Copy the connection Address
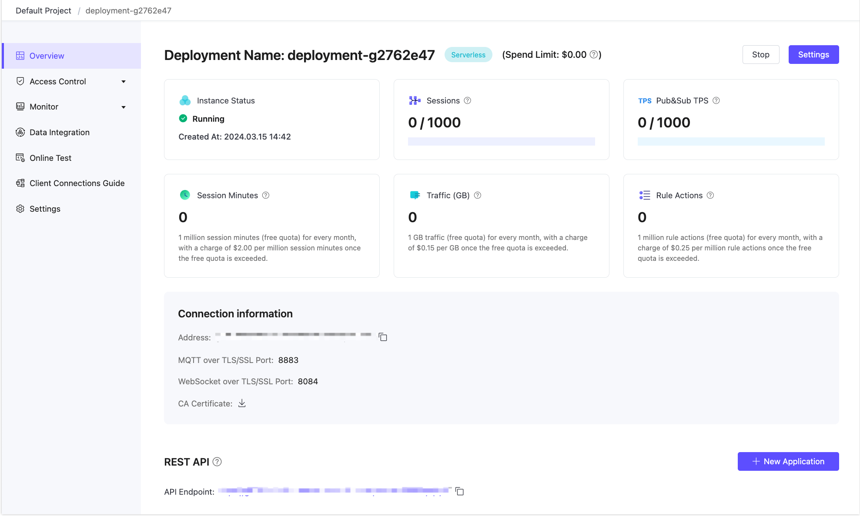Image resolution: width=860 pixels, height=516 pixels. point(383,337)
